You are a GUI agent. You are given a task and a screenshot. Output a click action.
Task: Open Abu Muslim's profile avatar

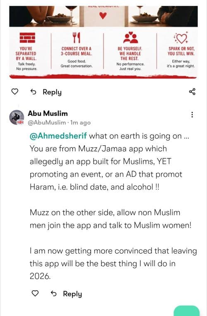pos(17,117)
